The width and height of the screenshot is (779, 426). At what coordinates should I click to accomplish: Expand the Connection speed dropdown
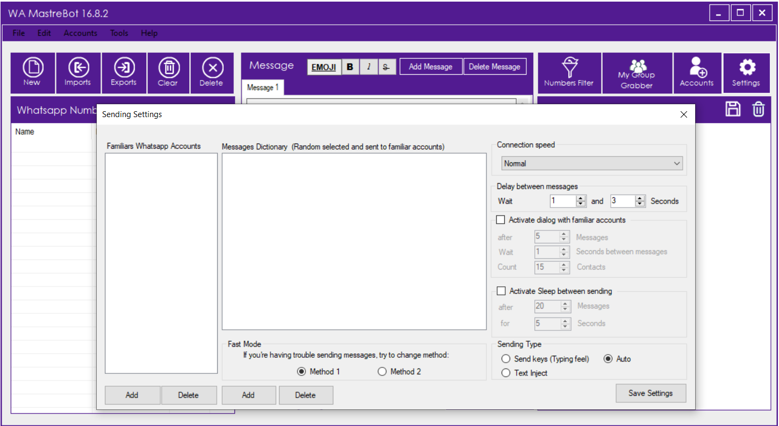[x=676, y=163]
